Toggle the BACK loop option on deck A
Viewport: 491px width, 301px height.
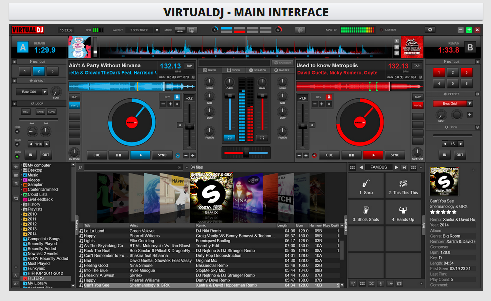point(17,144)
